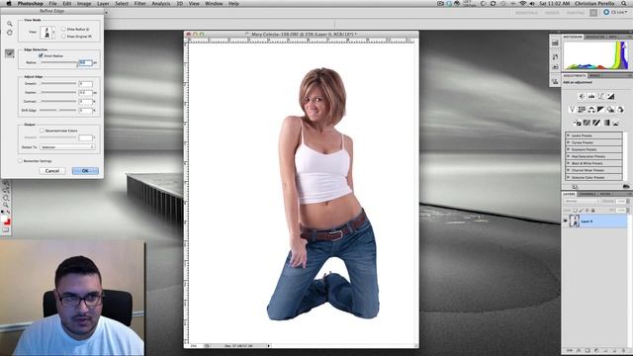The image size is (633, 356).
Task: Open the Window menu
Action: click(214, 4)
